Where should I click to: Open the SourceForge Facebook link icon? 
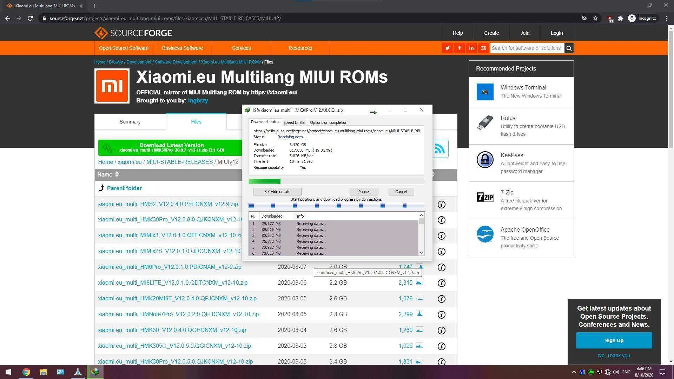[x=459, y=48]
